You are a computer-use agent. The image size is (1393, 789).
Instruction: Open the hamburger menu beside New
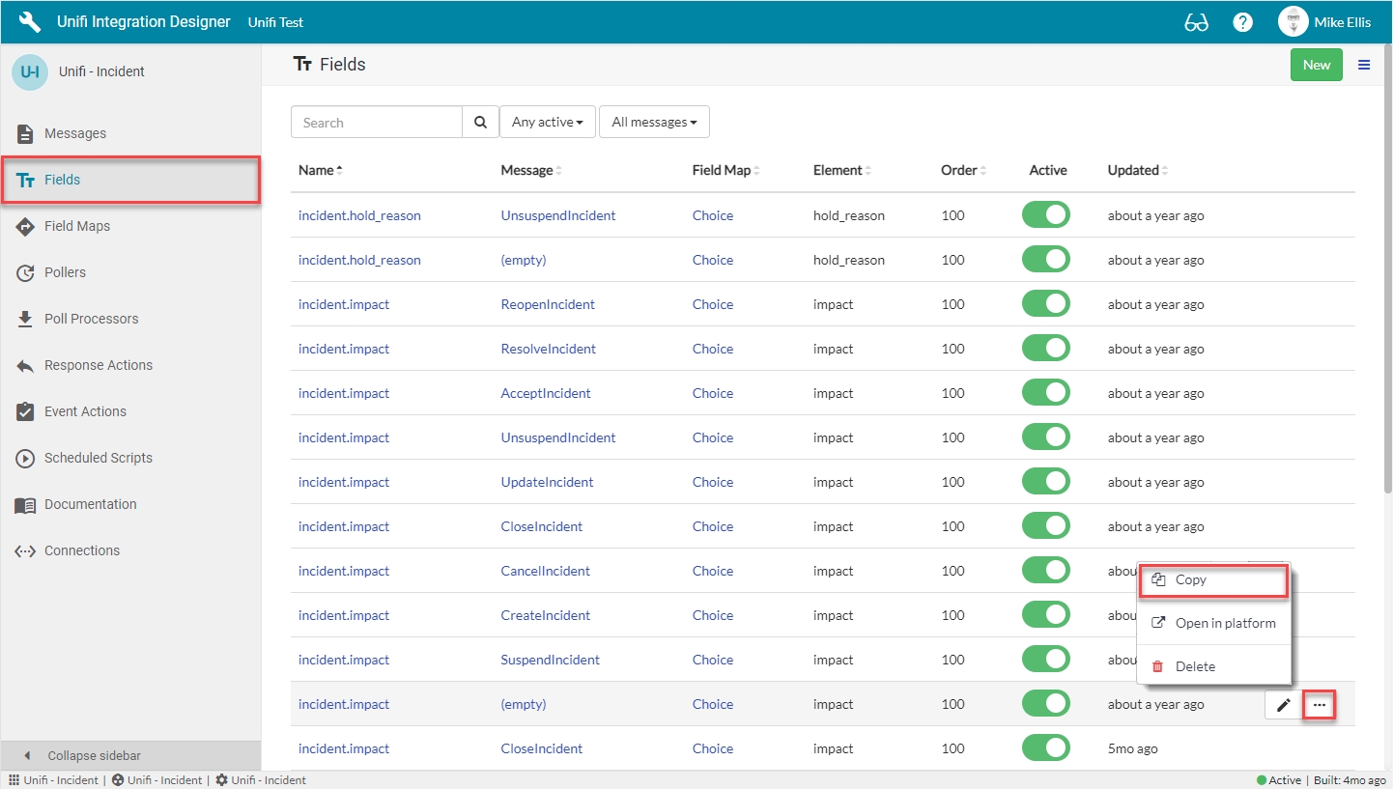pos(1364,65)
